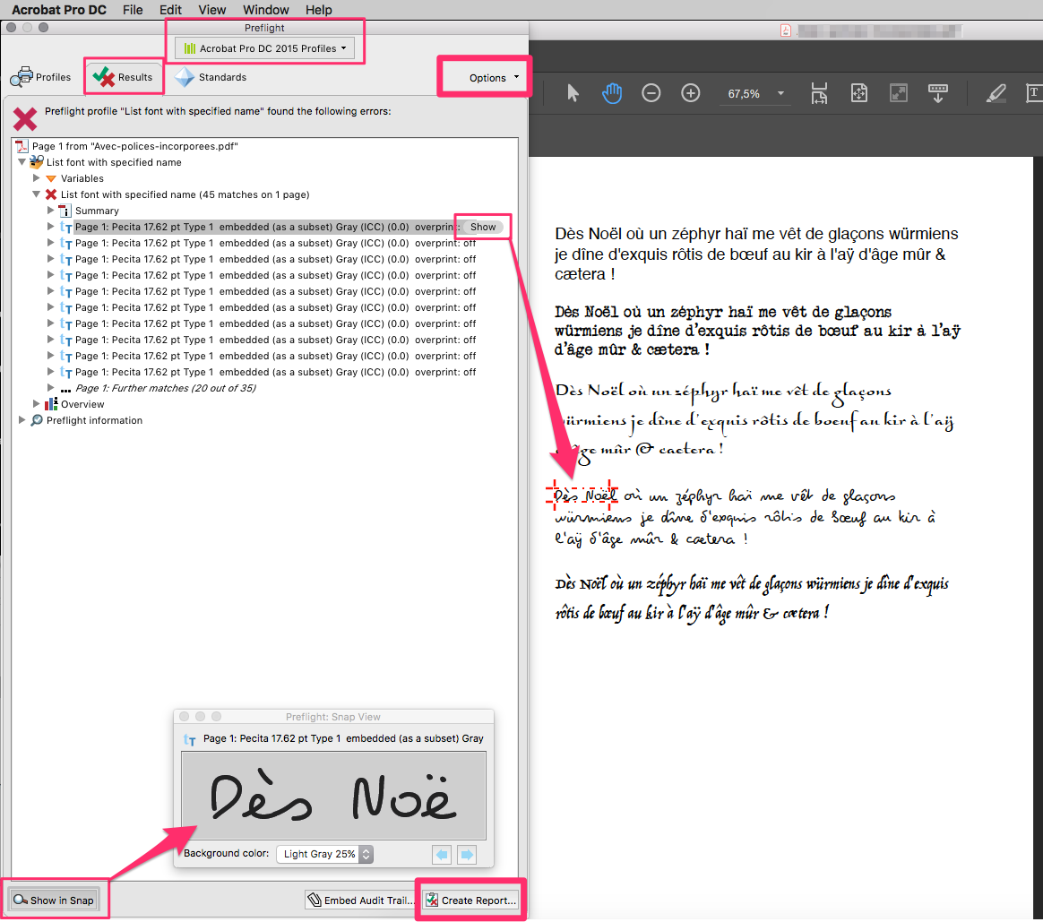
Task: Click the page display tray icon
Action: click(x=938, y=92)
